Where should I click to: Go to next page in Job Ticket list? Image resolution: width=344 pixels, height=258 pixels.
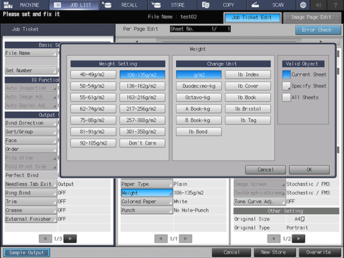[70, 239]
